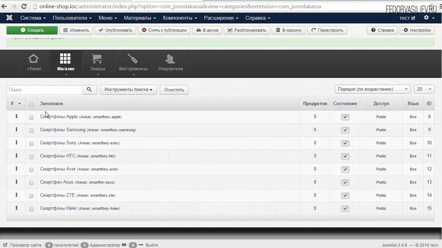Open the Справка top menu
Image resolution: width=442 pixels, height=248 pixels.
click(258, 18)
